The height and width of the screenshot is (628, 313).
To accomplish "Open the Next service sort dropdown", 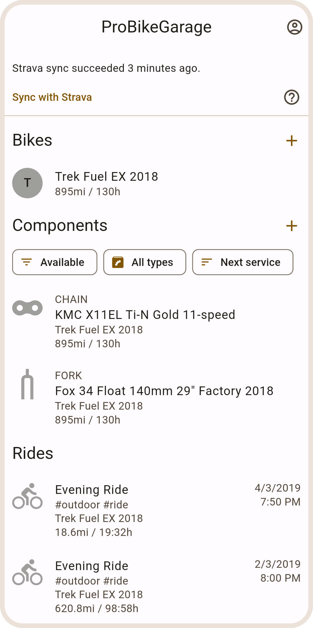I will (243, 262).
